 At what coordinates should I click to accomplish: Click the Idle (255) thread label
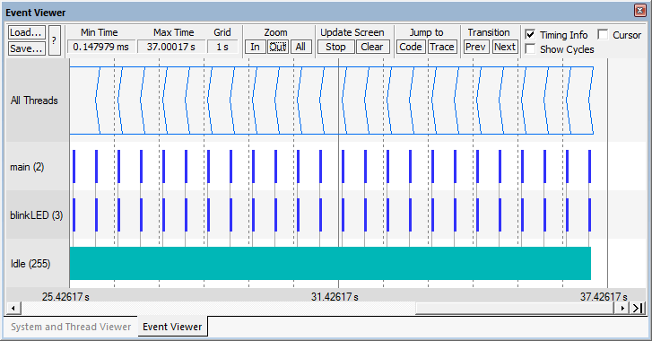click(30, 264)
